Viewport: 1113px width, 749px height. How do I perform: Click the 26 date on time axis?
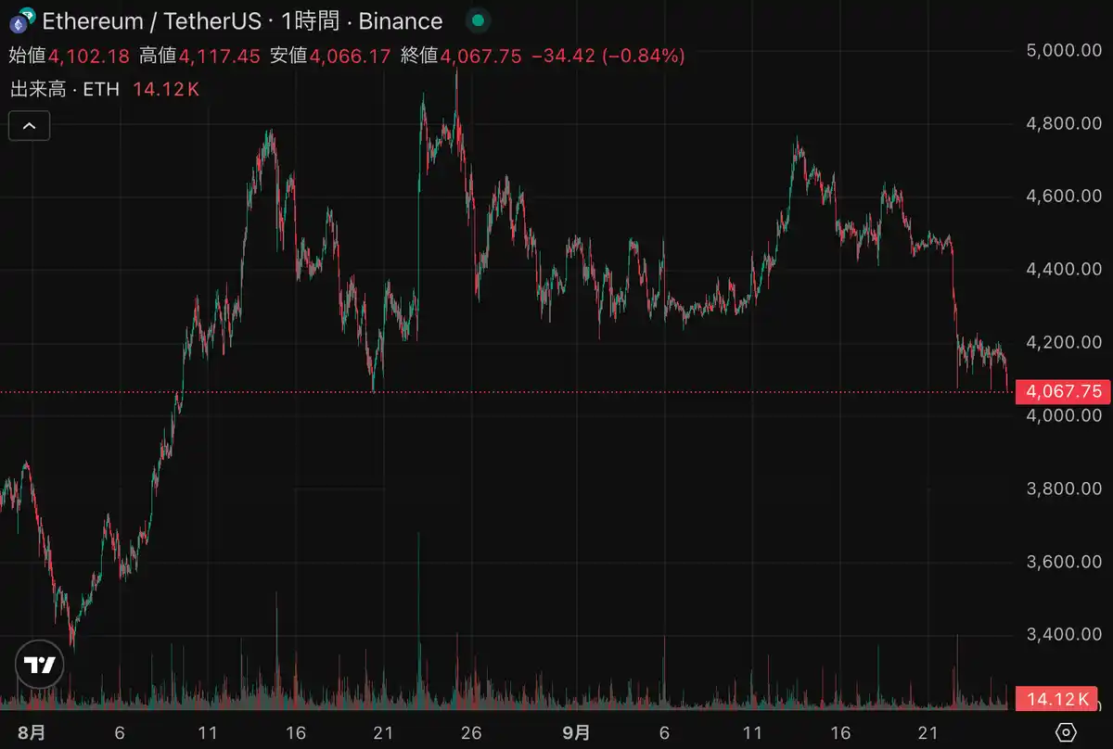[x=471, y=732]
